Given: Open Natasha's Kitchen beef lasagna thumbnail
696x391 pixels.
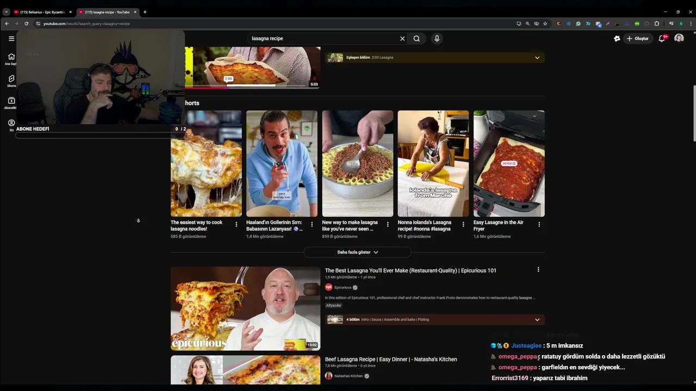Looking at the screenshot, I should pos(245,370).
